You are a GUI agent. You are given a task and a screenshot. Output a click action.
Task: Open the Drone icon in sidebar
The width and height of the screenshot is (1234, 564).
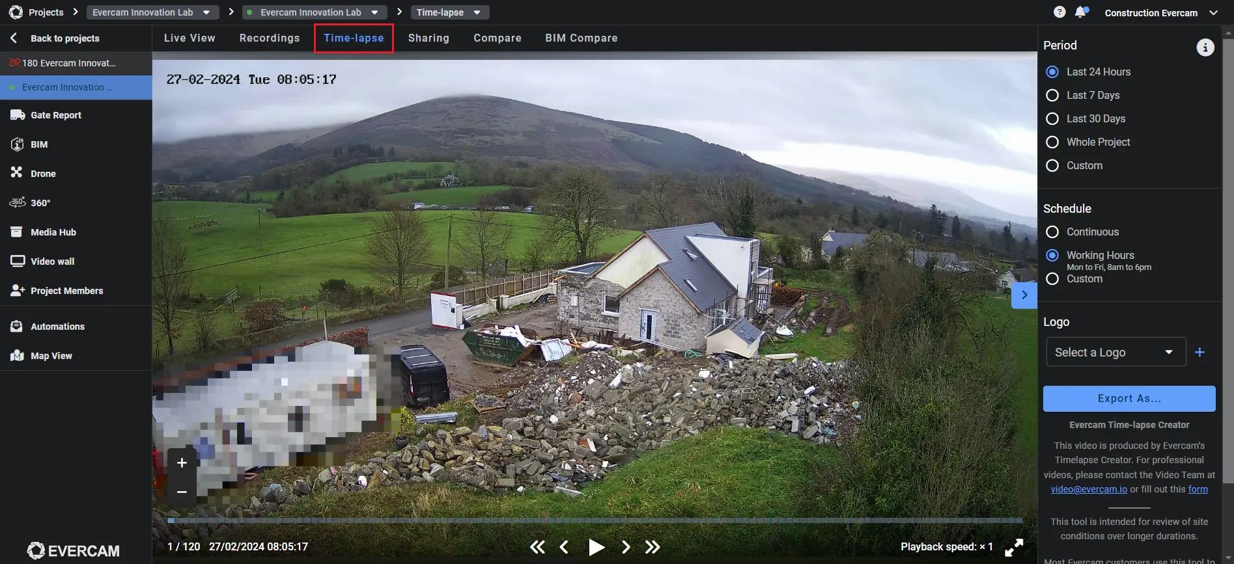(16, 172)
